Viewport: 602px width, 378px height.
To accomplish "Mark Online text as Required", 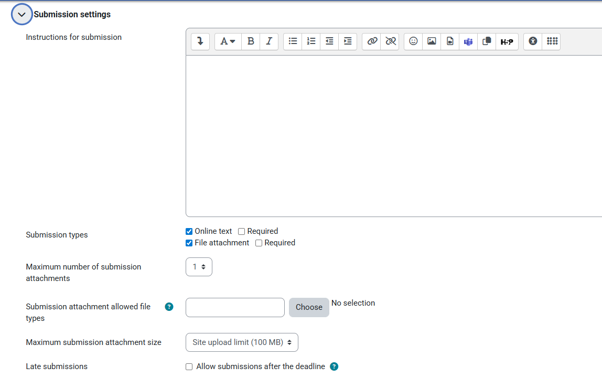I will (242, 232).
